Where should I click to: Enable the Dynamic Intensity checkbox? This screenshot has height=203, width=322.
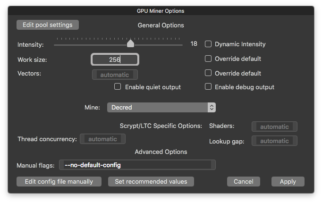tap(208, 44)
